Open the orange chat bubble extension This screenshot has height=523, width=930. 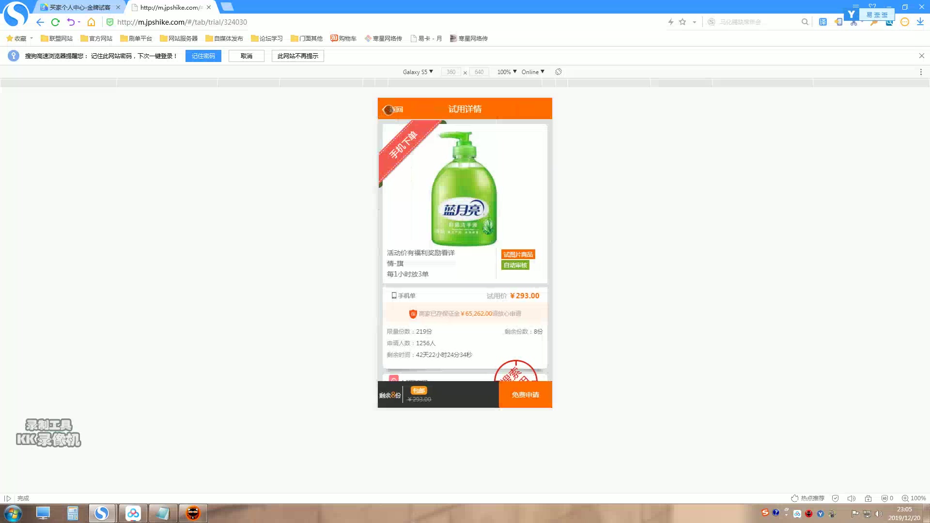click(x=905, y=22)
